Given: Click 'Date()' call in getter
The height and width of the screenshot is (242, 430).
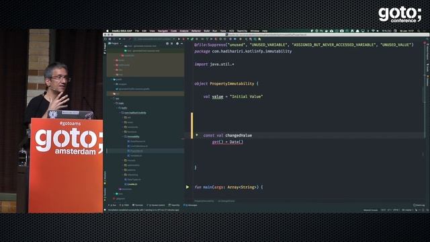Looking at the screenshot, I should pyautogui.click(x=236, y=142).
